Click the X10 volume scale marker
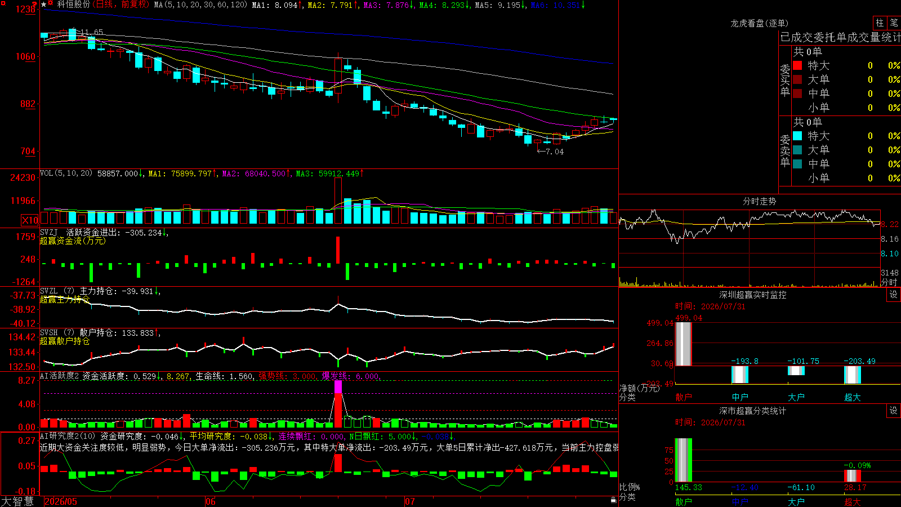The width and height of the screenshot is (901, 507). pyautogui.click(x=30, y=220)
